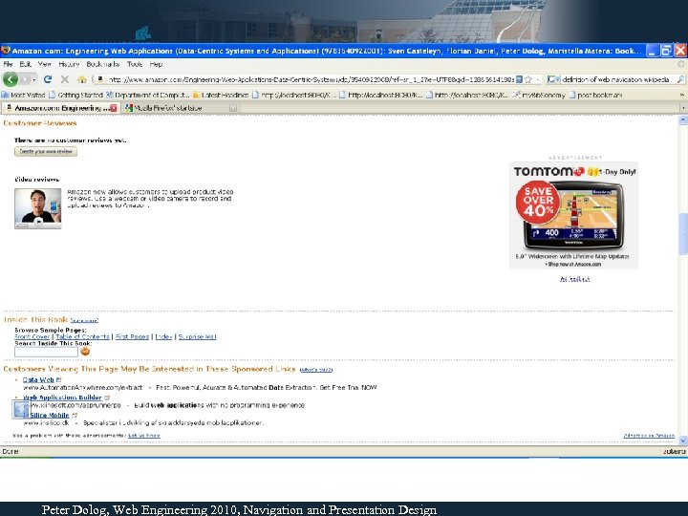This screenshot has height=516, width=688.
Task: Click the Stop loading X icon
Action: [65, 79]
